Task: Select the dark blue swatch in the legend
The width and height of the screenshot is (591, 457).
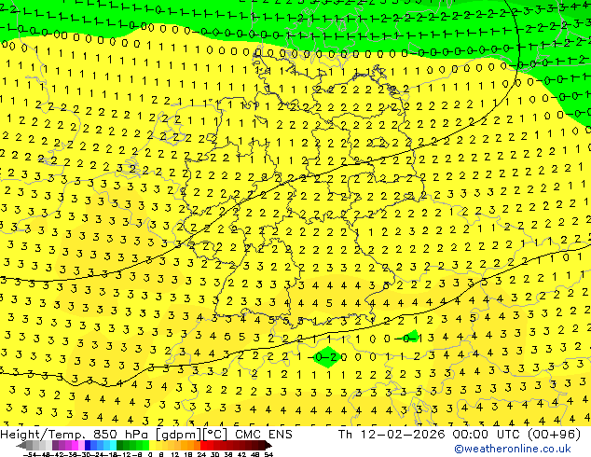Action: pos(88,445)
